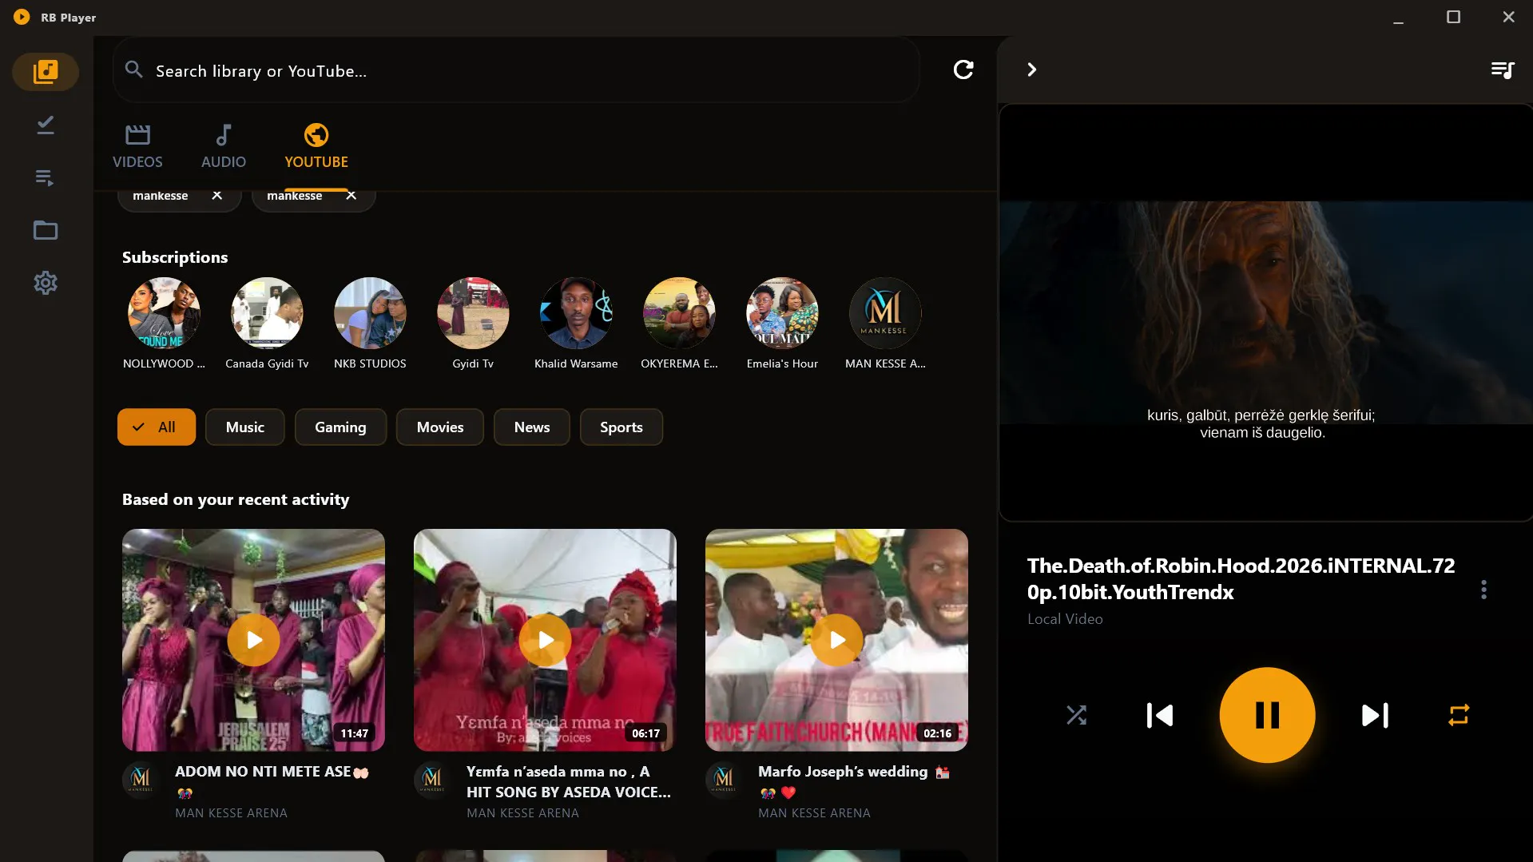Open MAN KESSE ARENA link under Yɛmfa video

pos(522,813)
